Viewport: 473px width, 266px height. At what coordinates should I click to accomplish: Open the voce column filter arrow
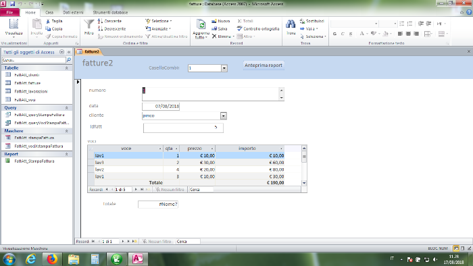pyautogui.click(x=160, y=149)
